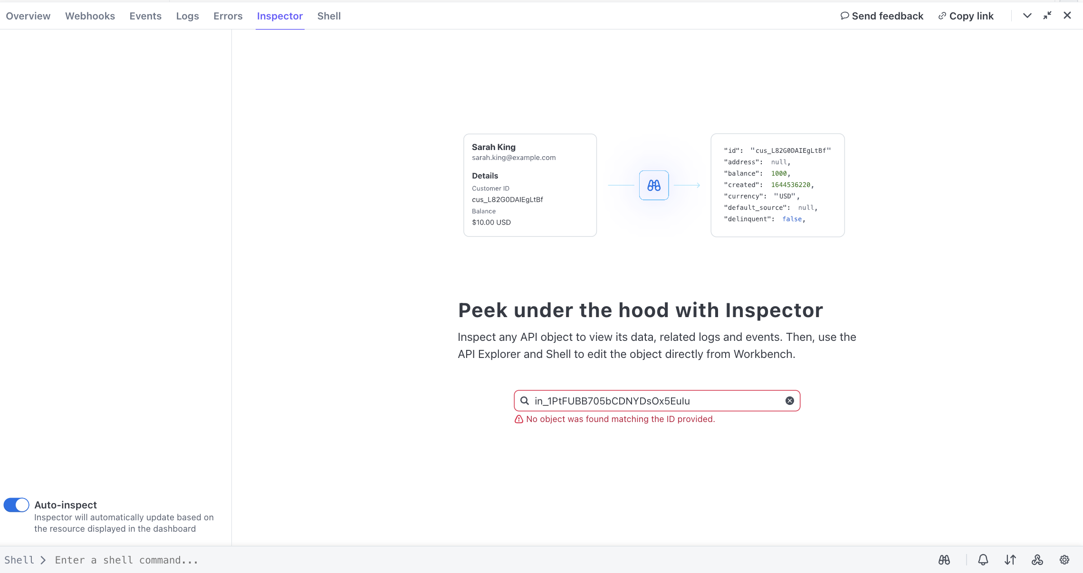Open the Errors tab

[228, 16]
